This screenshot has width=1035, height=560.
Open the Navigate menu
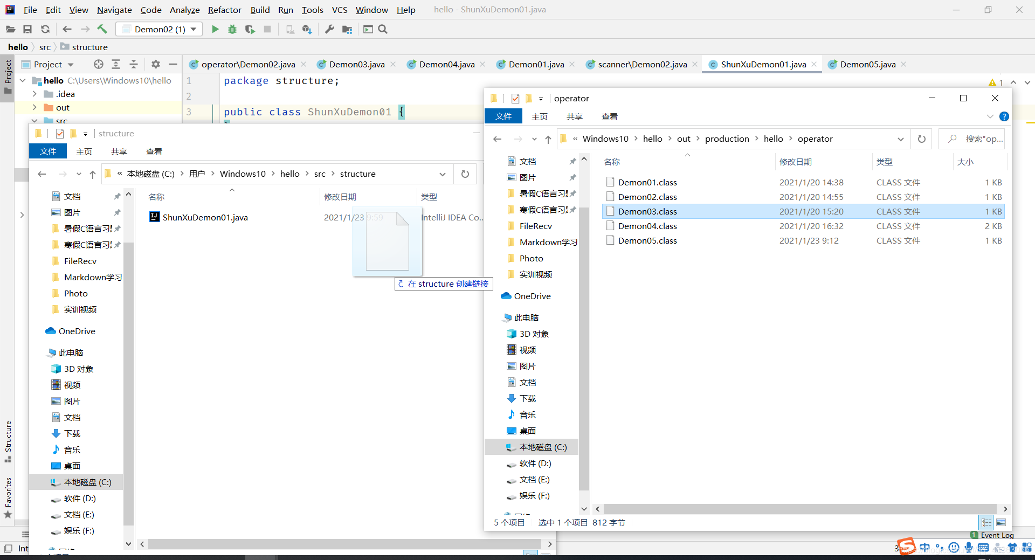(114, 10)
